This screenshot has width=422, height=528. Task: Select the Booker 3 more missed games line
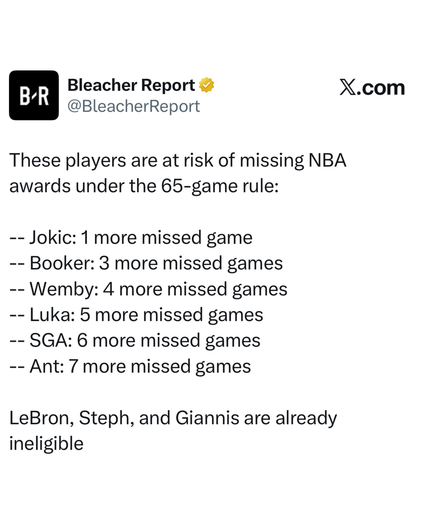coord(146,263)
